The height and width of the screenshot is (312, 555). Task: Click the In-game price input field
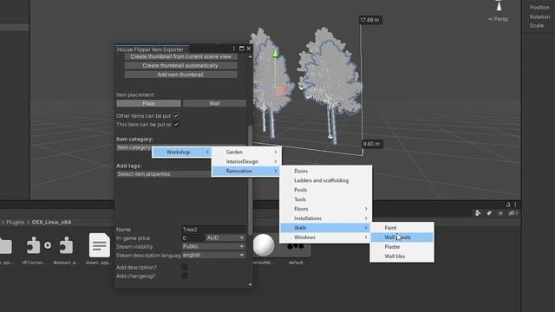pos(193,238)
